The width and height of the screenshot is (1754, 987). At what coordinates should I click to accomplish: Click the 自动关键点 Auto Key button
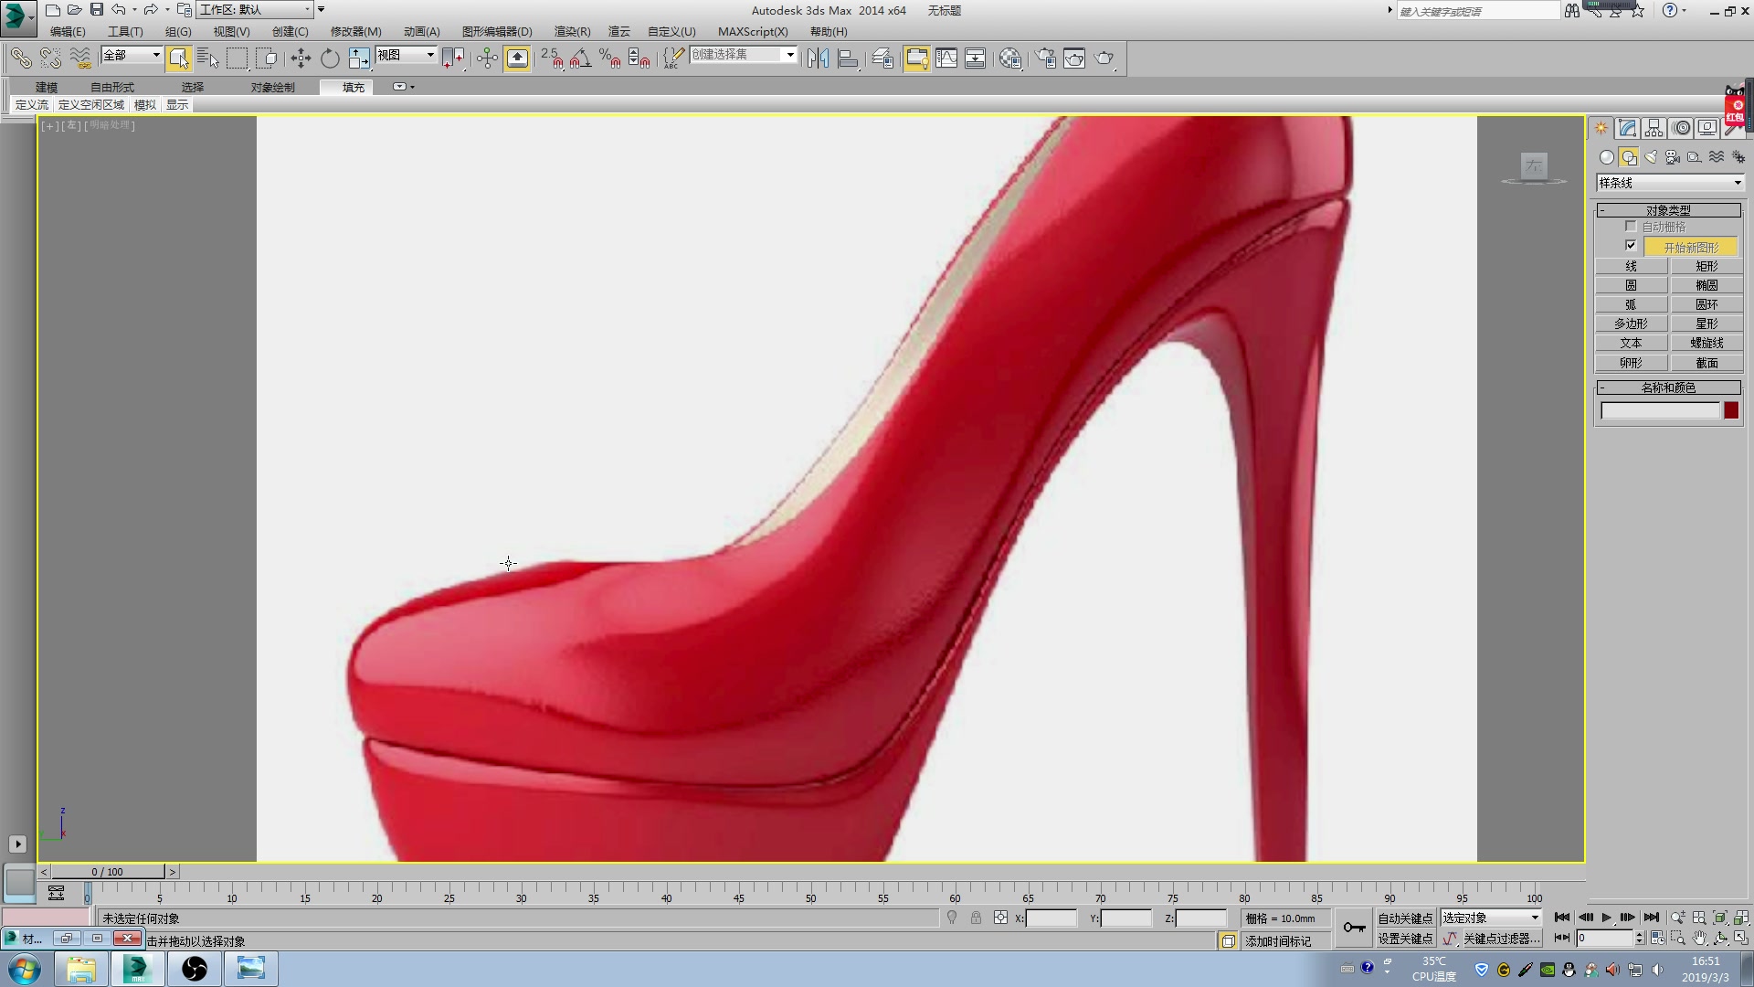click(x=1405, y=918)
